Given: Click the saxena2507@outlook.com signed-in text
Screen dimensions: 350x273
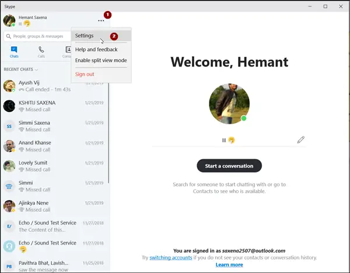Looking at the screenshot, I should click(x=254, y=251).
